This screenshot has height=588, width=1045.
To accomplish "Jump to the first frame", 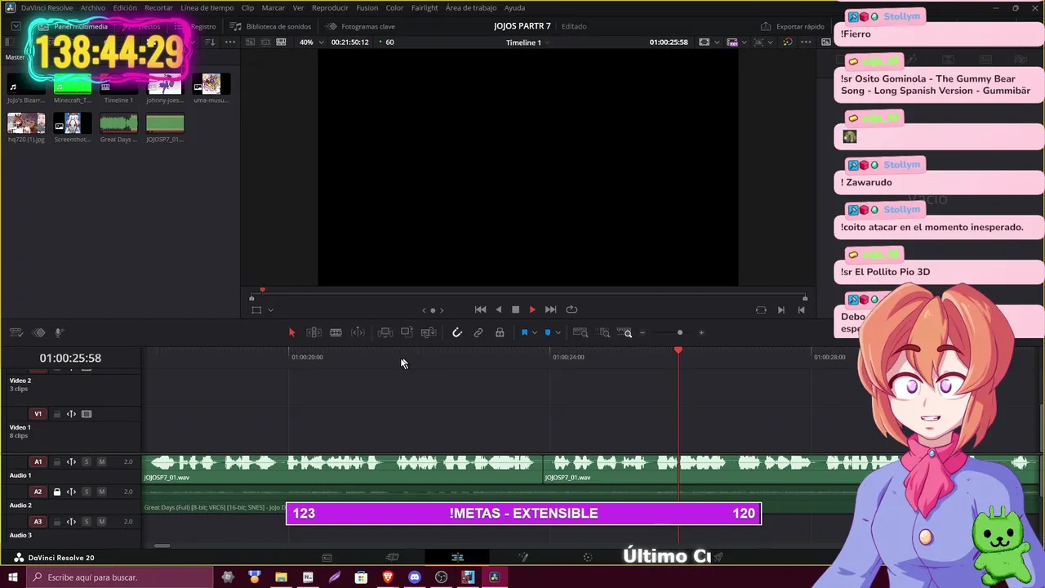I will tap(480, 310).
